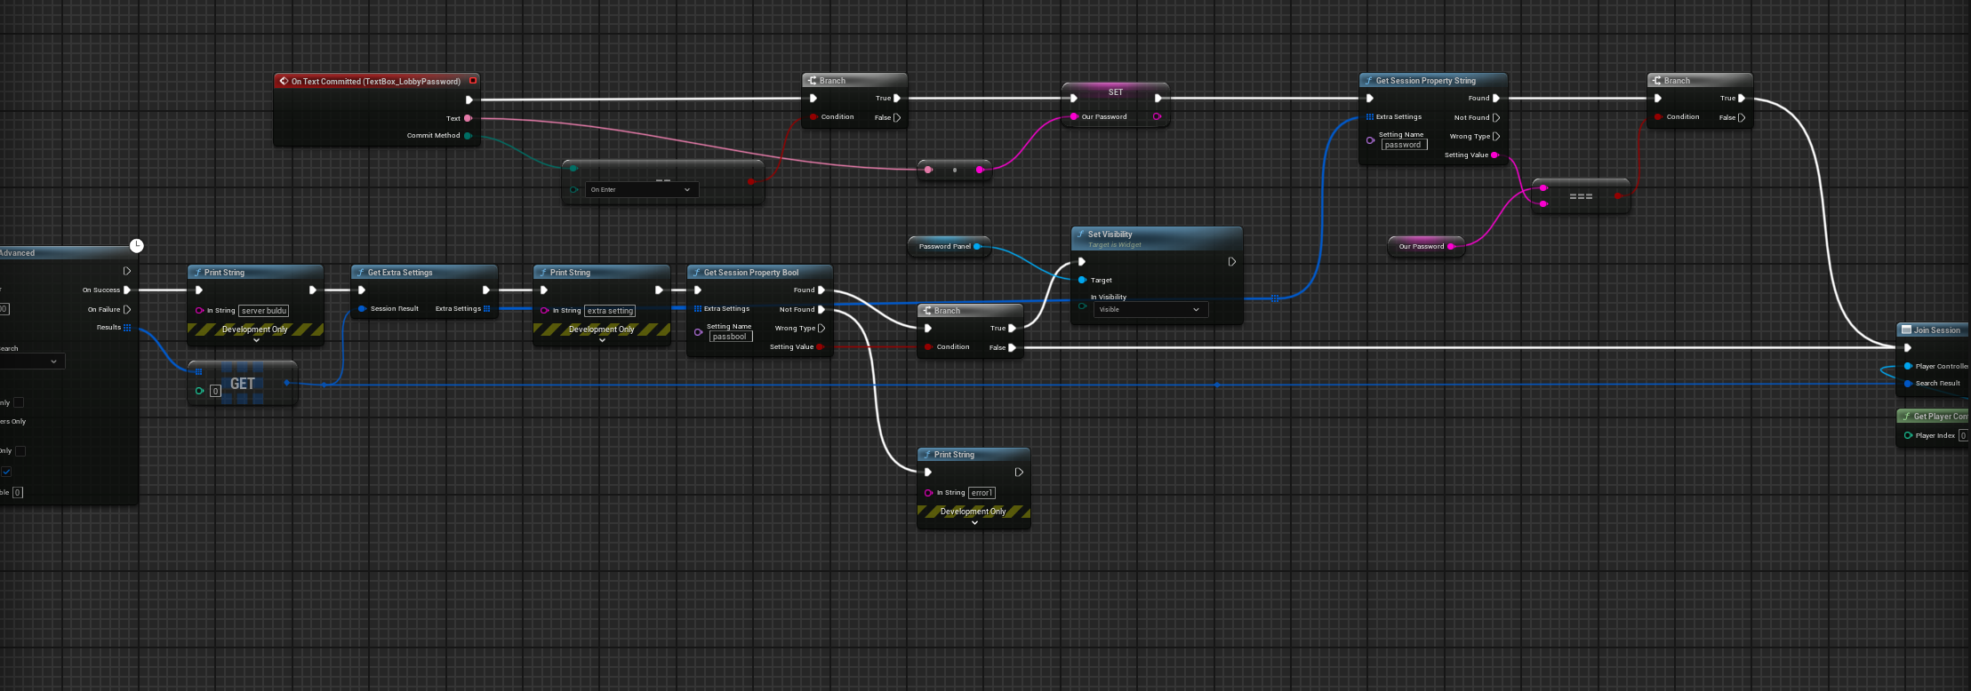Click the checked checkbox on the Advanced node
This screenshot has width=1971, height=691.
click(x=6, y=472)
